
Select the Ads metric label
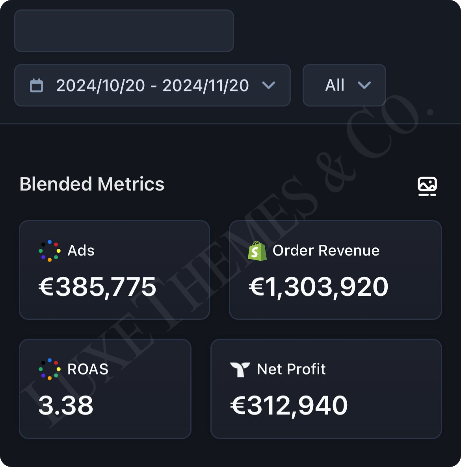pyautogui.click(x=81, y=251)
